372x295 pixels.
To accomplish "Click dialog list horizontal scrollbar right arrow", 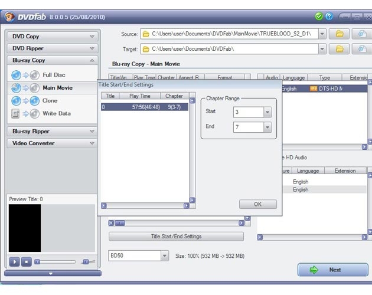I will tap(187, 205).
